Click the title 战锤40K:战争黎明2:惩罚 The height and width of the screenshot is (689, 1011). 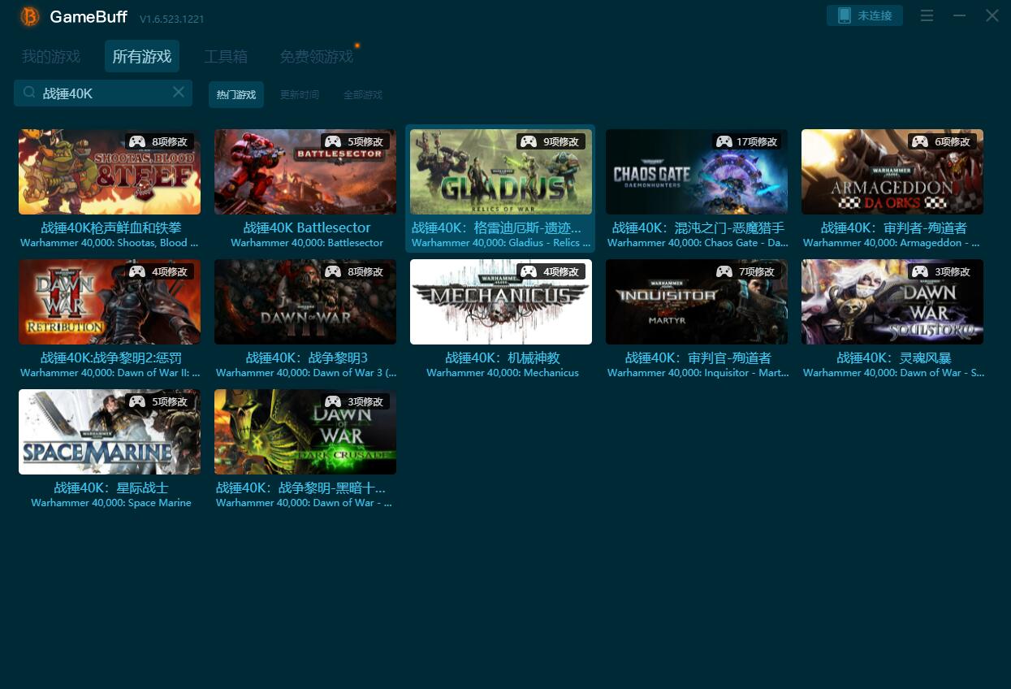(x=111, y=357)
